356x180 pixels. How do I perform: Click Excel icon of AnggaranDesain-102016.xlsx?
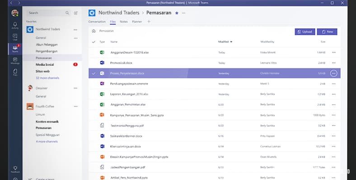coord(102,52)
